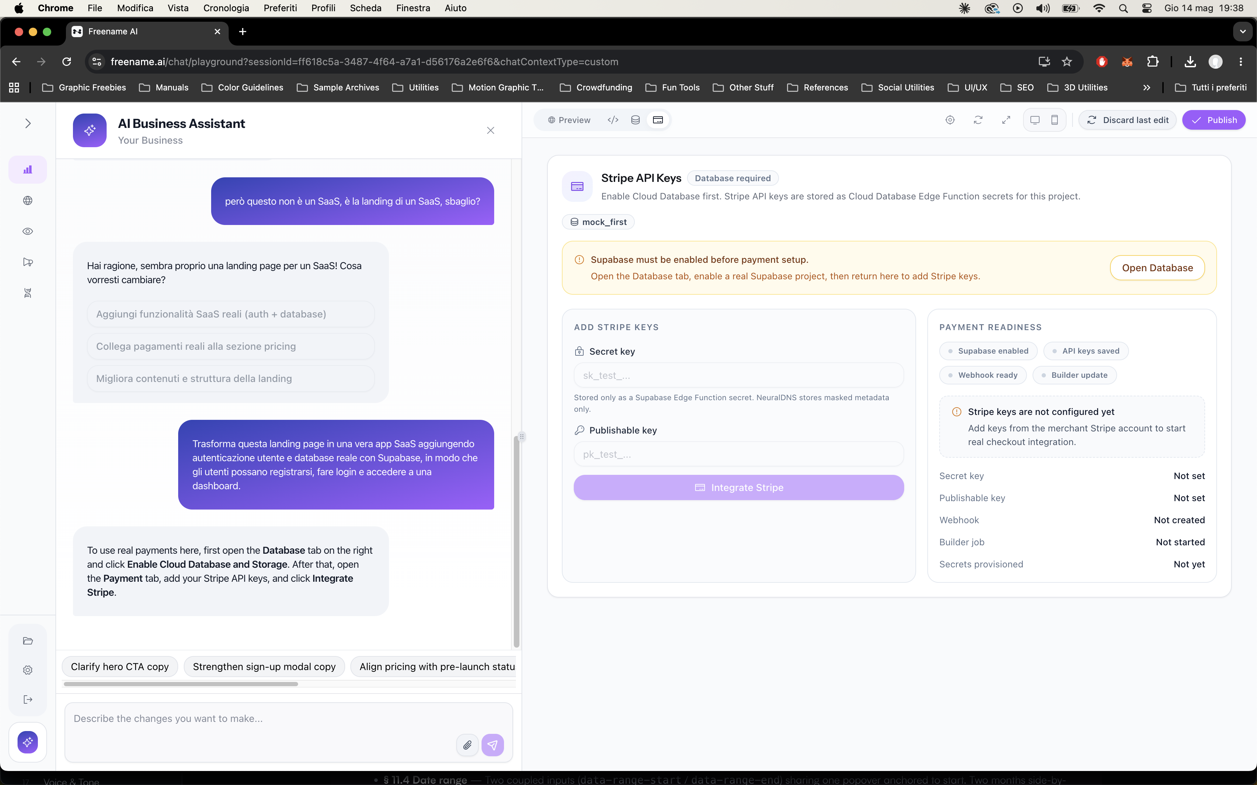Close the AI Business Assistant chat panel

point(490,130)
